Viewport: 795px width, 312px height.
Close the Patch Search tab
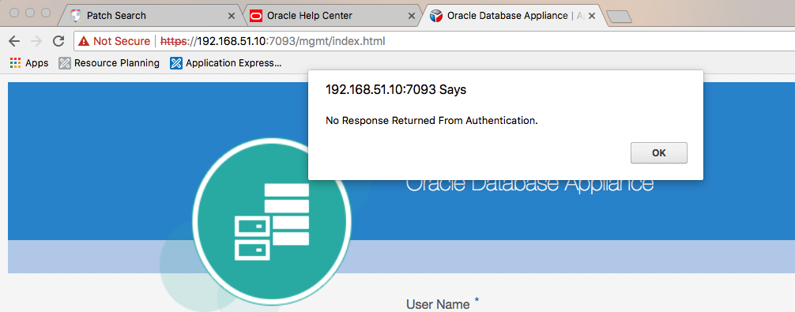pyautogui.click(x=232, y=17)
